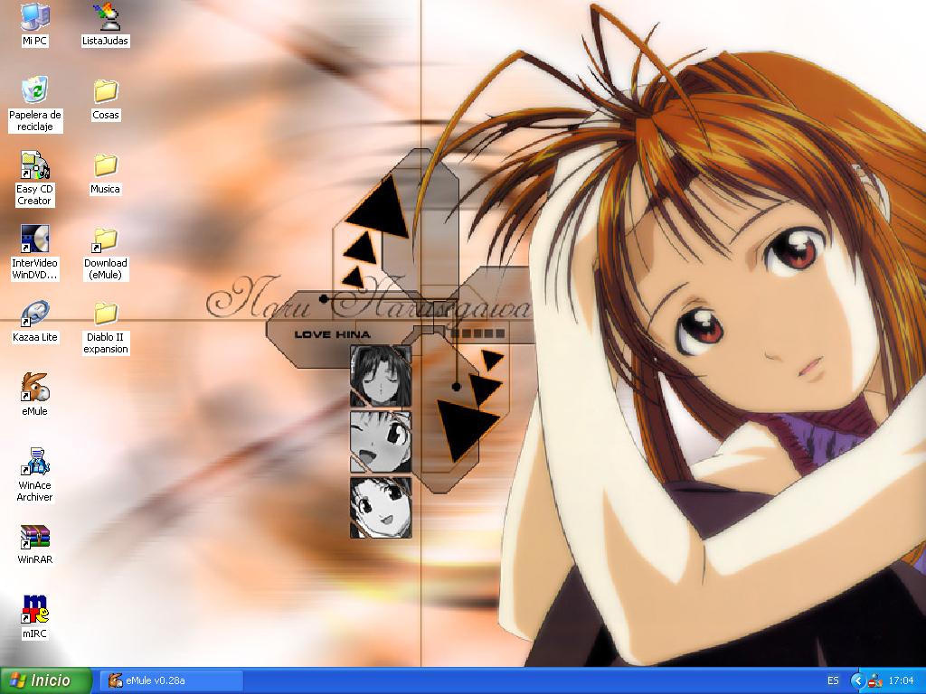Open the Download (eMule) folder shortcut

[106, 253]
